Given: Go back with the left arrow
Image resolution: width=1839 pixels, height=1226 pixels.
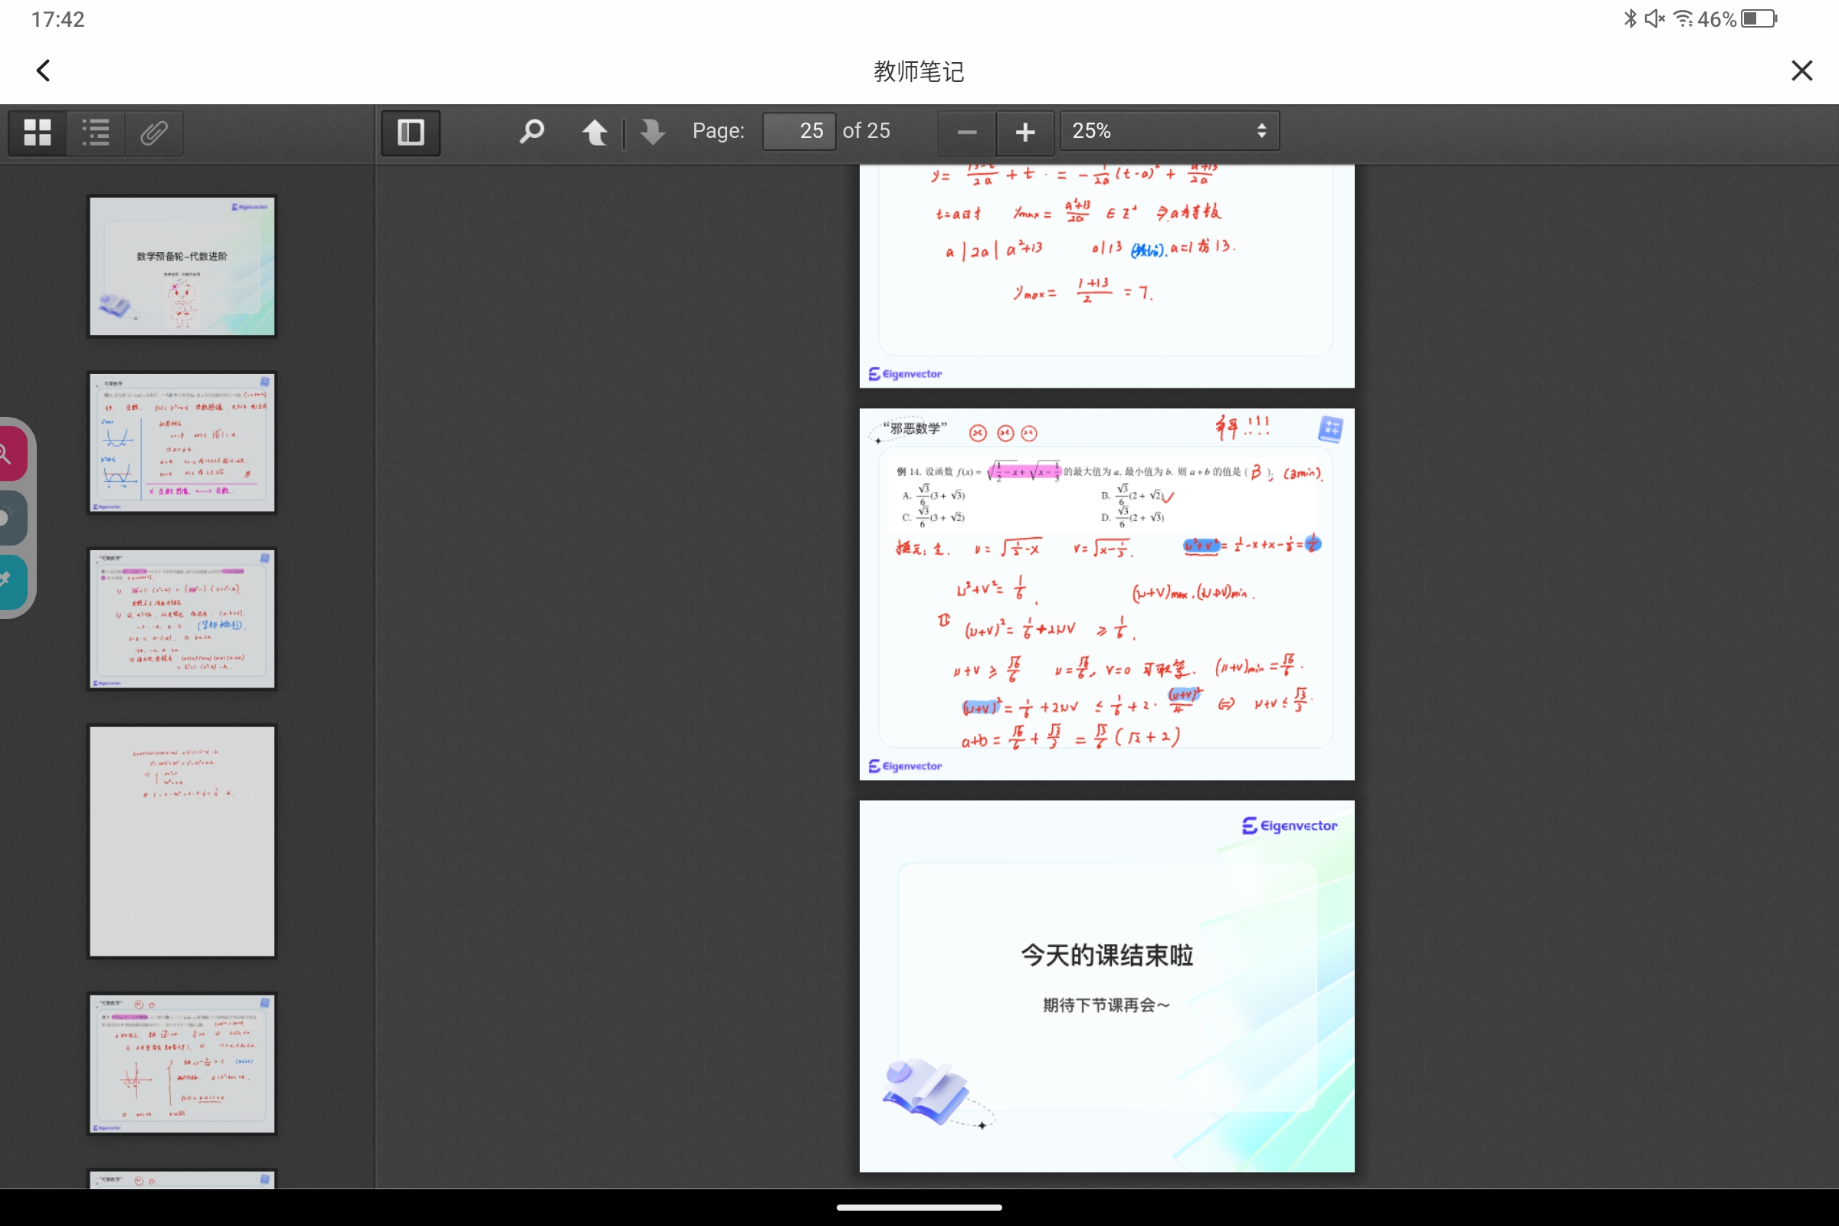Looking at the screenshot, I should (x=44, y=70).
